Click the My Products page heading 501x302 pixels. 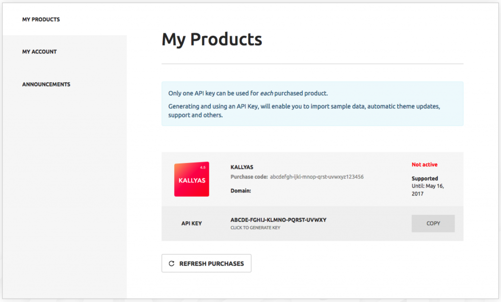click(x=212, y=40)
